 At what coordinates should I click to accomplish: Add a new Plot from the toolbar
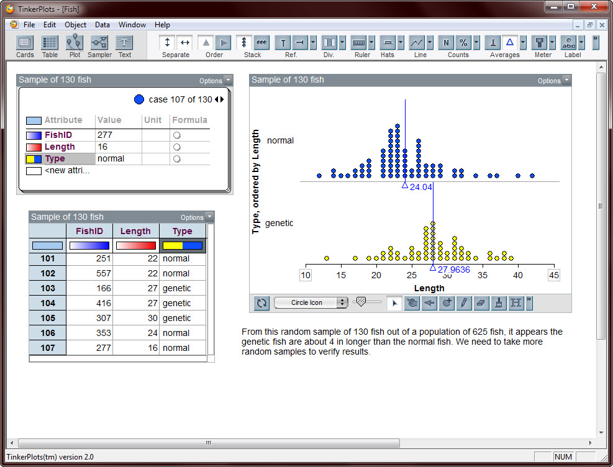75,43
